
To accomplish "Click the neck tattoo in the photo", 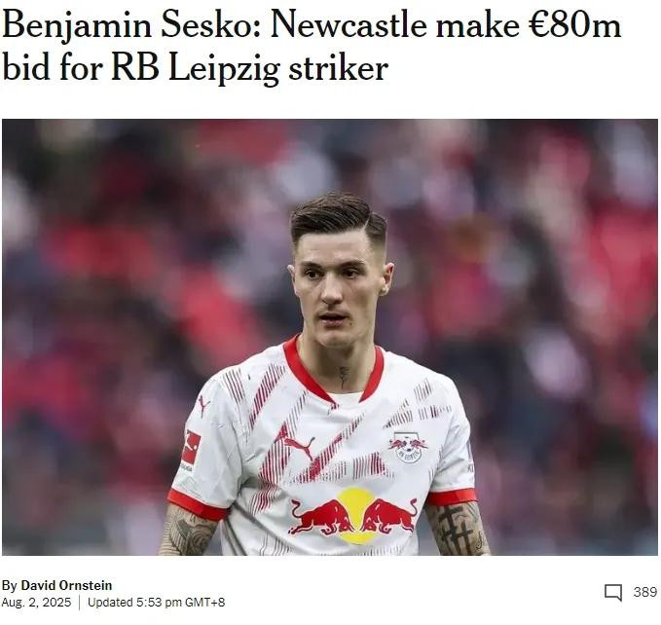I will pyautogui.click(x=344, y=375).
